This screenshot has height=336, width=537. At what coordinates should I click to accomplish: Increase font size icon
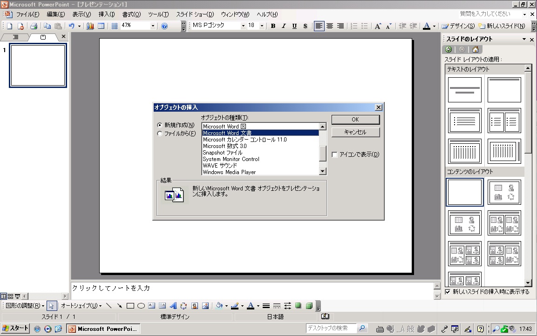click(x=378, y=26)
